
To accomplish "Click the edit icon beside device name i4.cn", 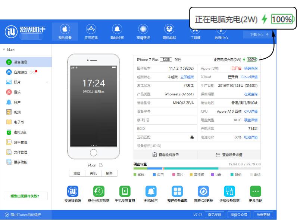I will pos(101,165).
